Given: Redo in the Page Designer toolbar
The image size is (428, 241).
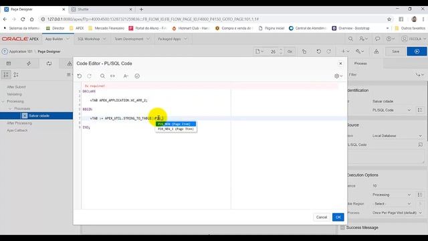Looking at the screenshot, I should pyautogui.click(x=328, y=52).
